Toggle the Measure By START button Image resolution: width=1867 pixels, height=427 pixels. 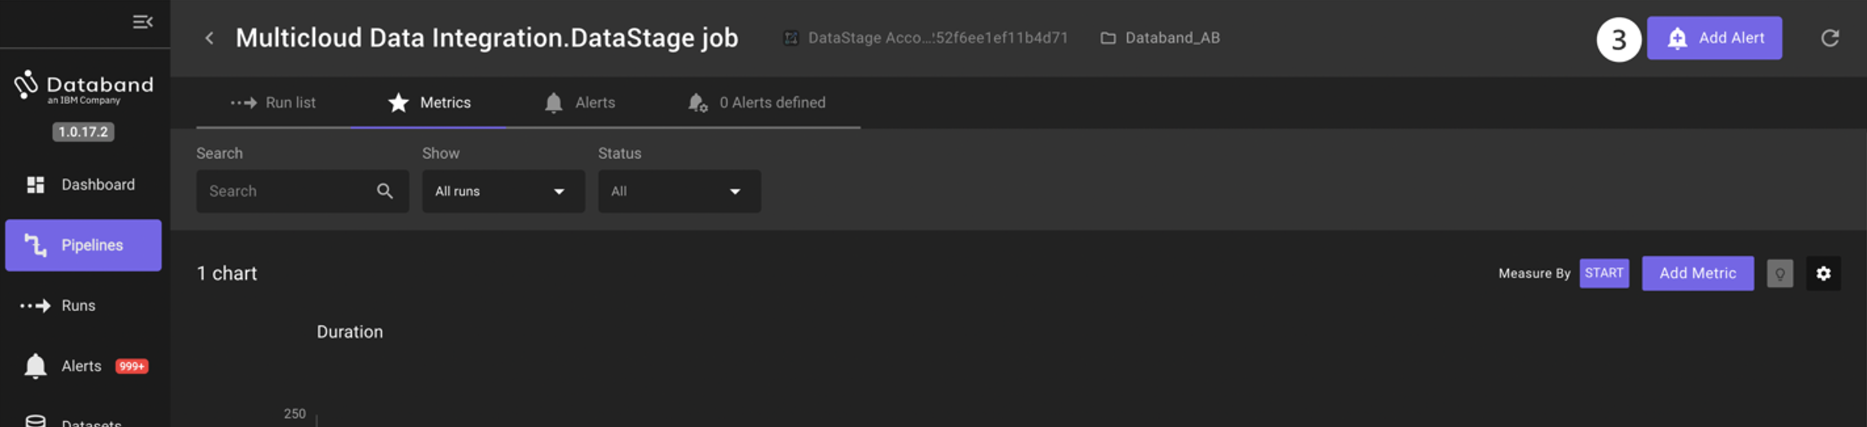[1604, 274]
